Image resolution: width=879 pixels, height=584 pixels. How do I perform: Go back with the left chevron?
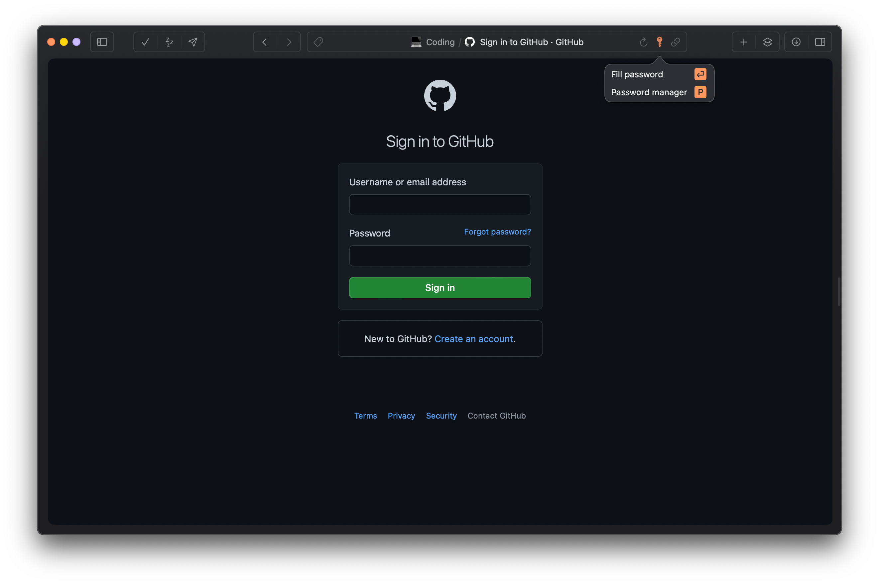tap(265, 42)
